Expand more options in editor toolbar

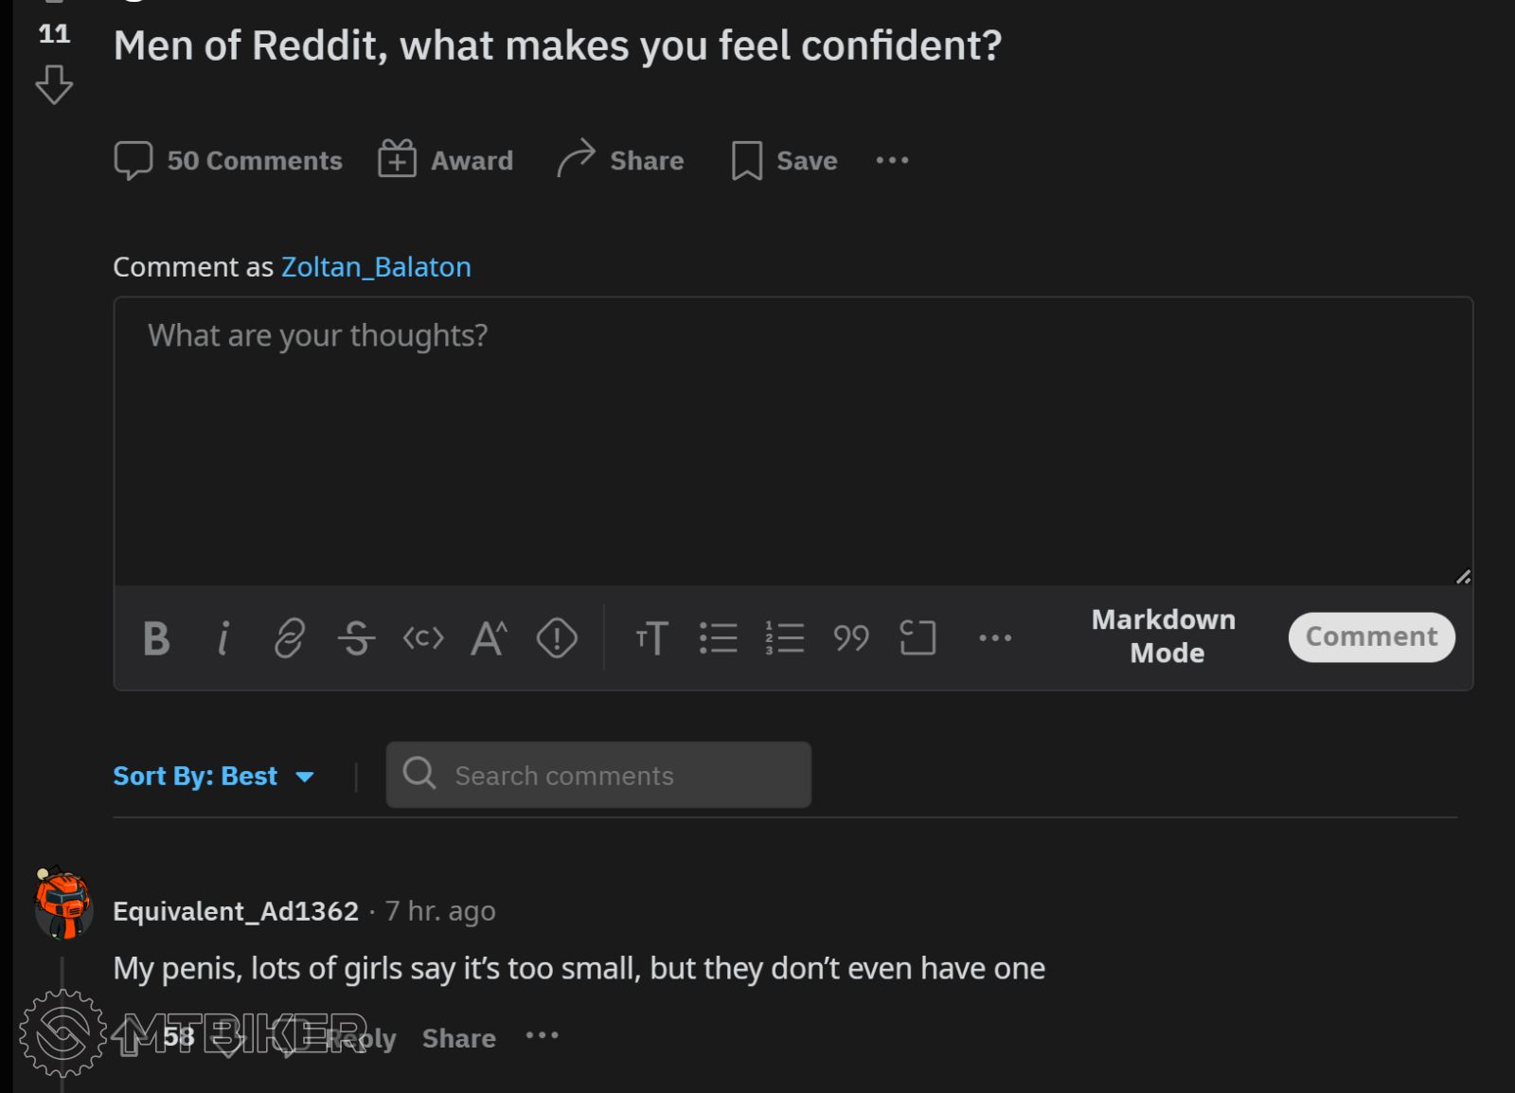(x=995, y=637)
